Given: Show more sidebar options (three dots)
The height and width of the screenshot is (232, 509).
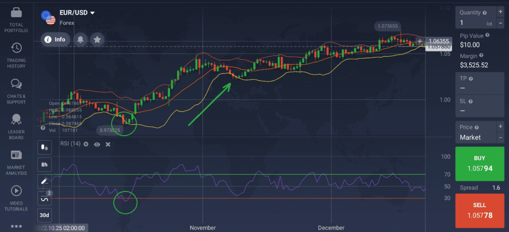Looking at the screenshot, I should [16, 226].
